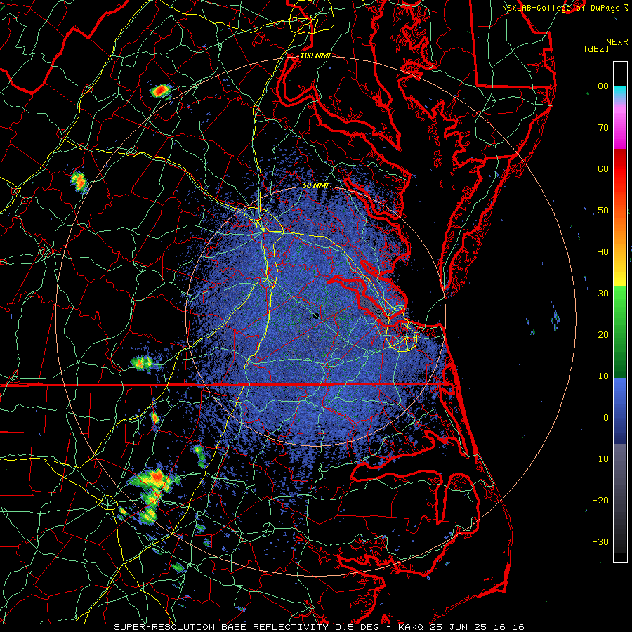Click the KAKQ station identifier
This screenshot has width=632, height=632.
(411, 627)
